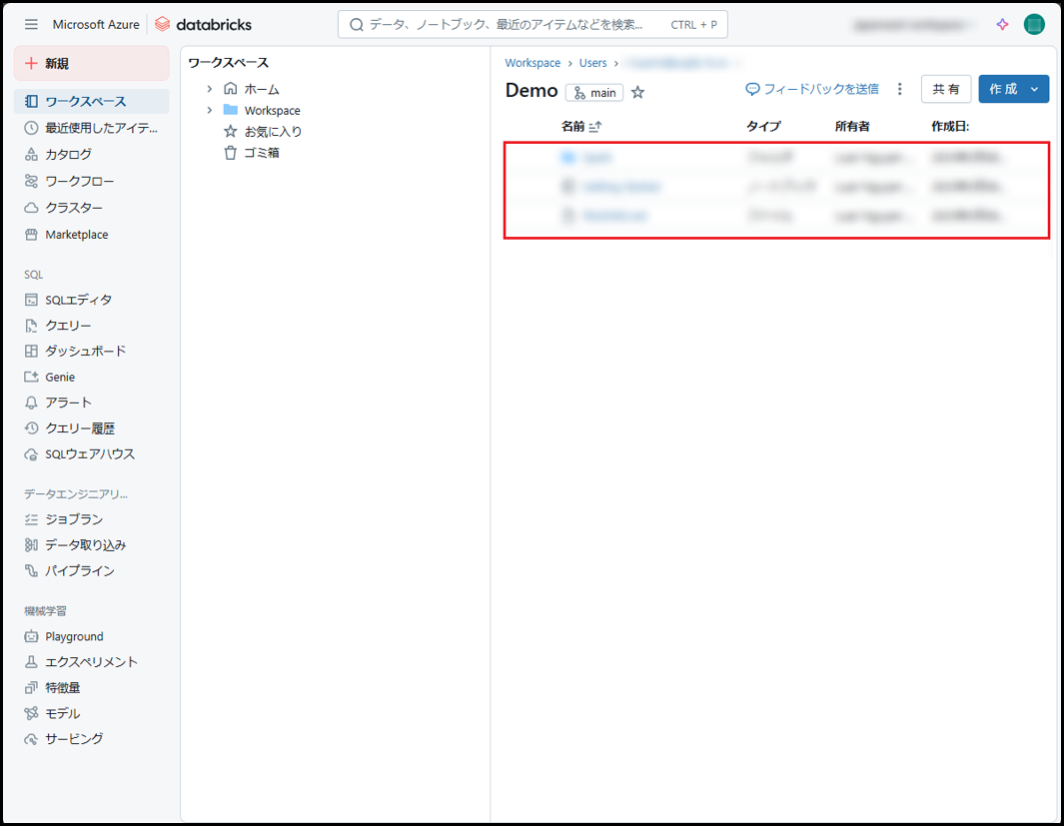Open 最近使用したアイテム in sidebar
Viewport: 1064px width, 826px height.
click(x=92, y=128)
